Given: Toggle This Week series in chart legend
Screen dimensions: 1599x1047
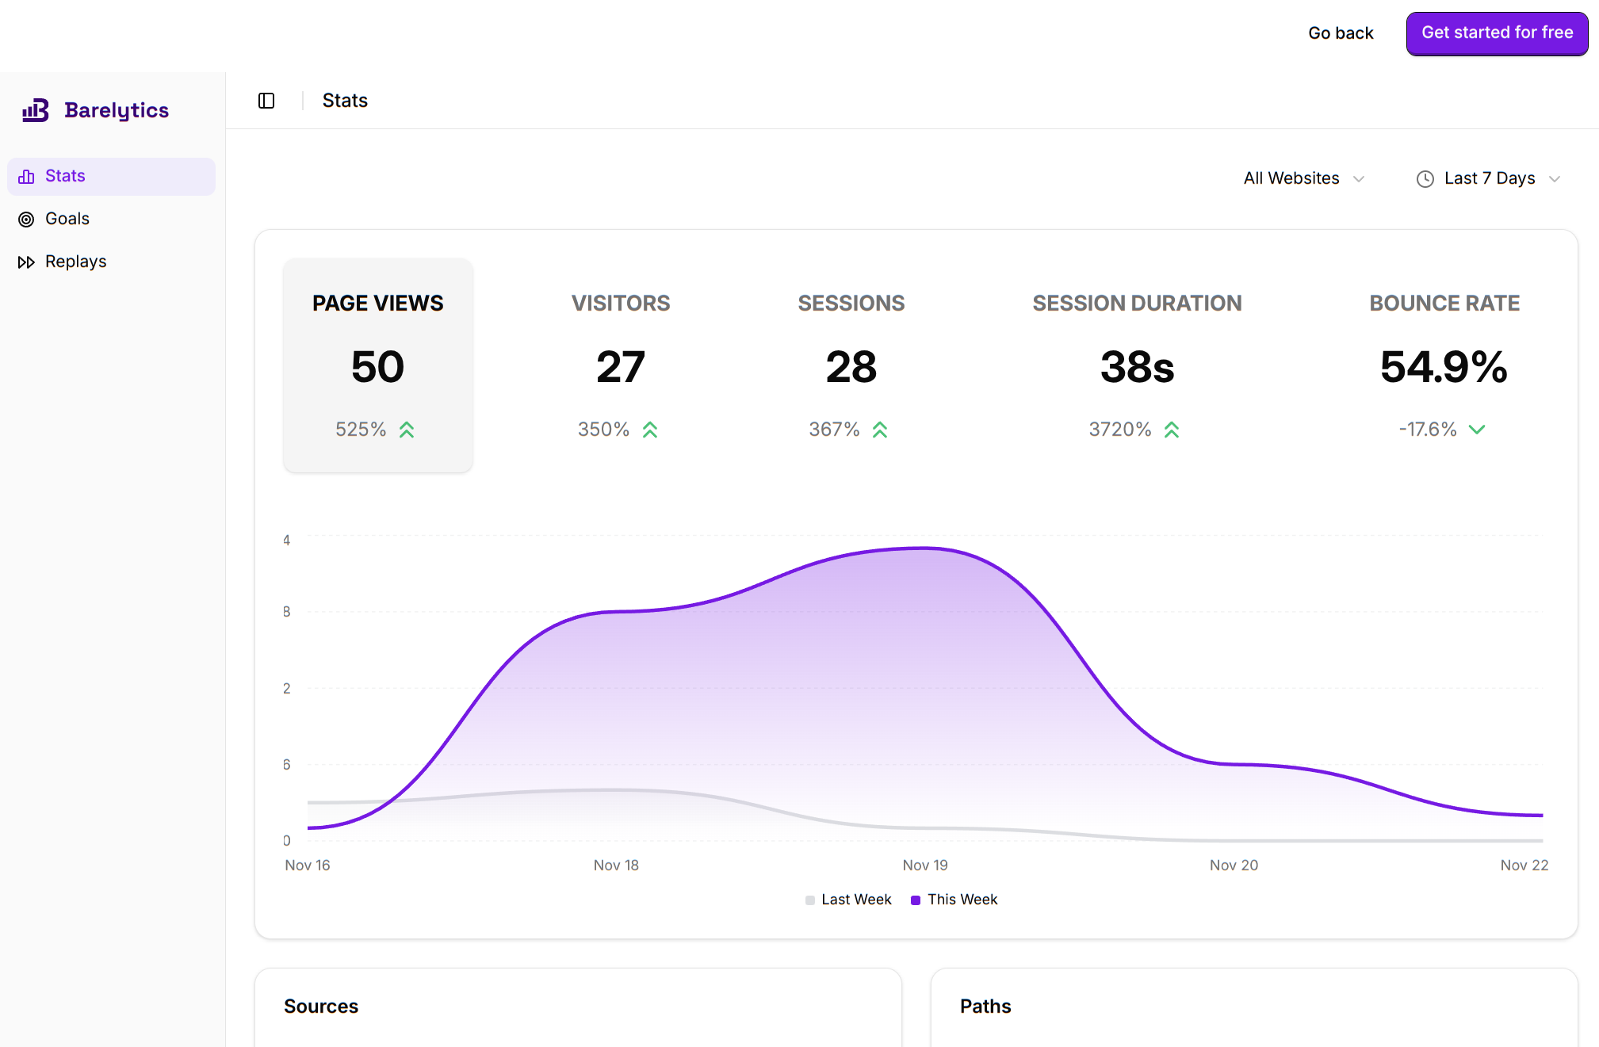Looking at the screenshot, I should click(962, 900).
